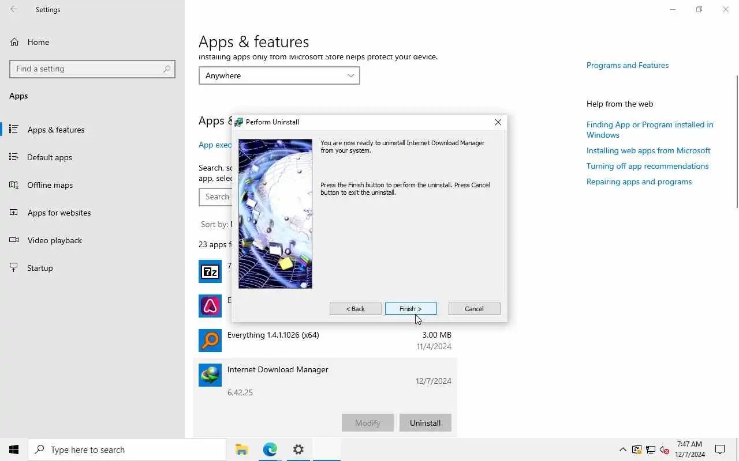Open File Explorer from the taskbar

click(242, 449)
